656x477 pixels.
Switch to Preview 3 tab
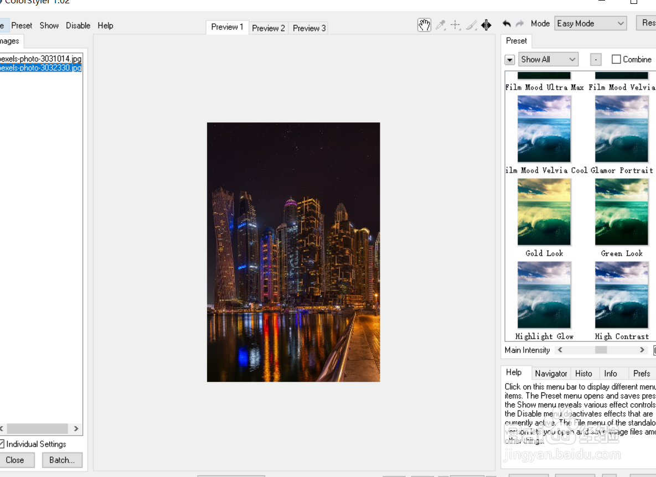point(309,28)
